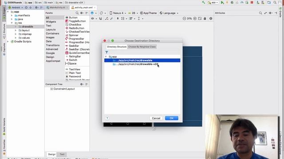Click Scroll from Source target icon
This screenshot has width=284, height=159.
tap(26, 8)
